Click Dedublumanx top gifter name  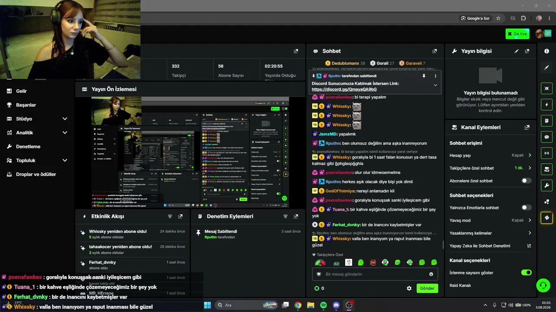[345, 63]
